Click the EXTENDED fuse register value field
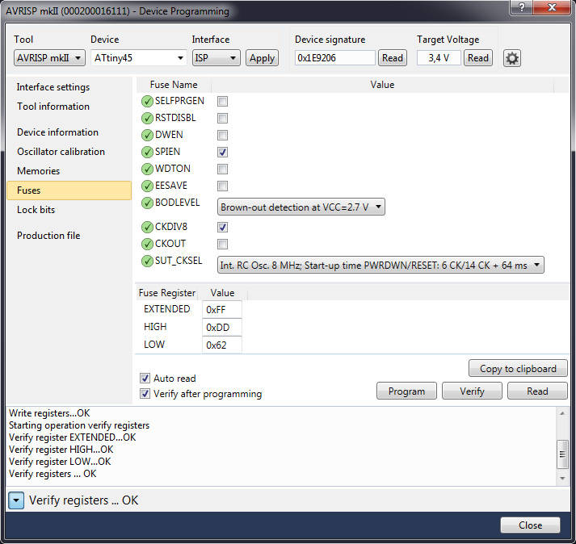The height and width of the screenshot is (544, 576). coord(222,310)
